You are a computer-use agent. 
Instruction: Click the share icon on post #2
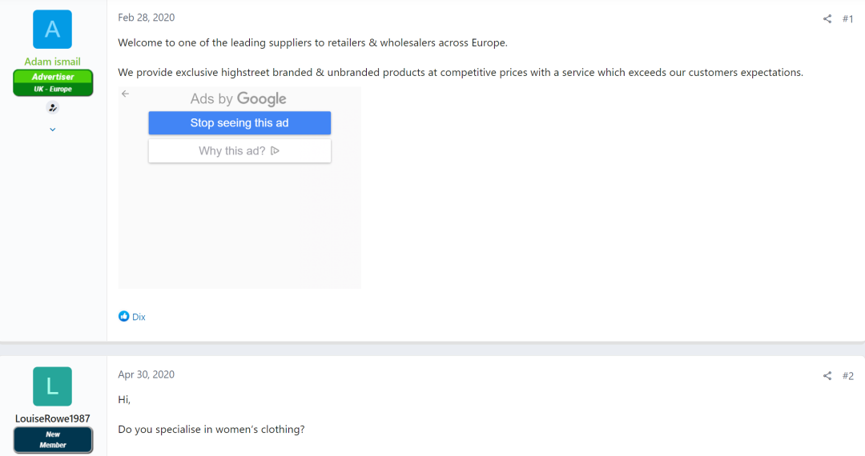coord(827,376)
